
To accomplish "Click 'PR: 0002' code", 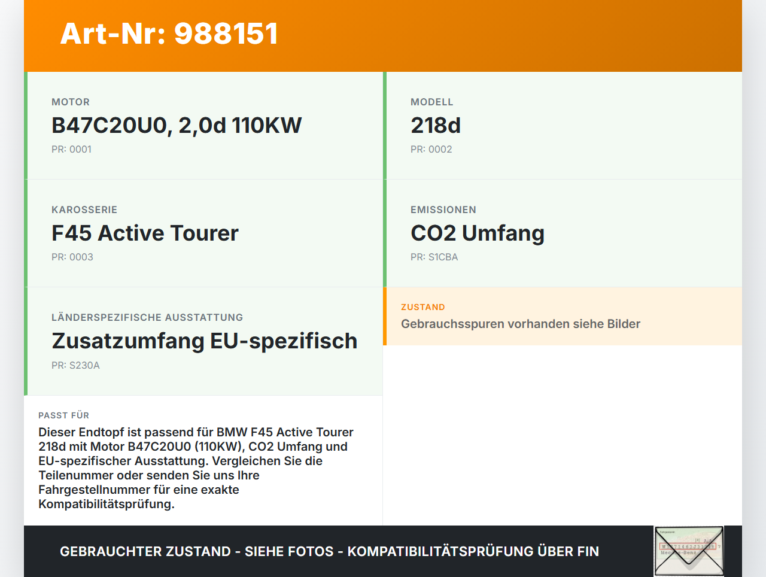I will [431, 150].
